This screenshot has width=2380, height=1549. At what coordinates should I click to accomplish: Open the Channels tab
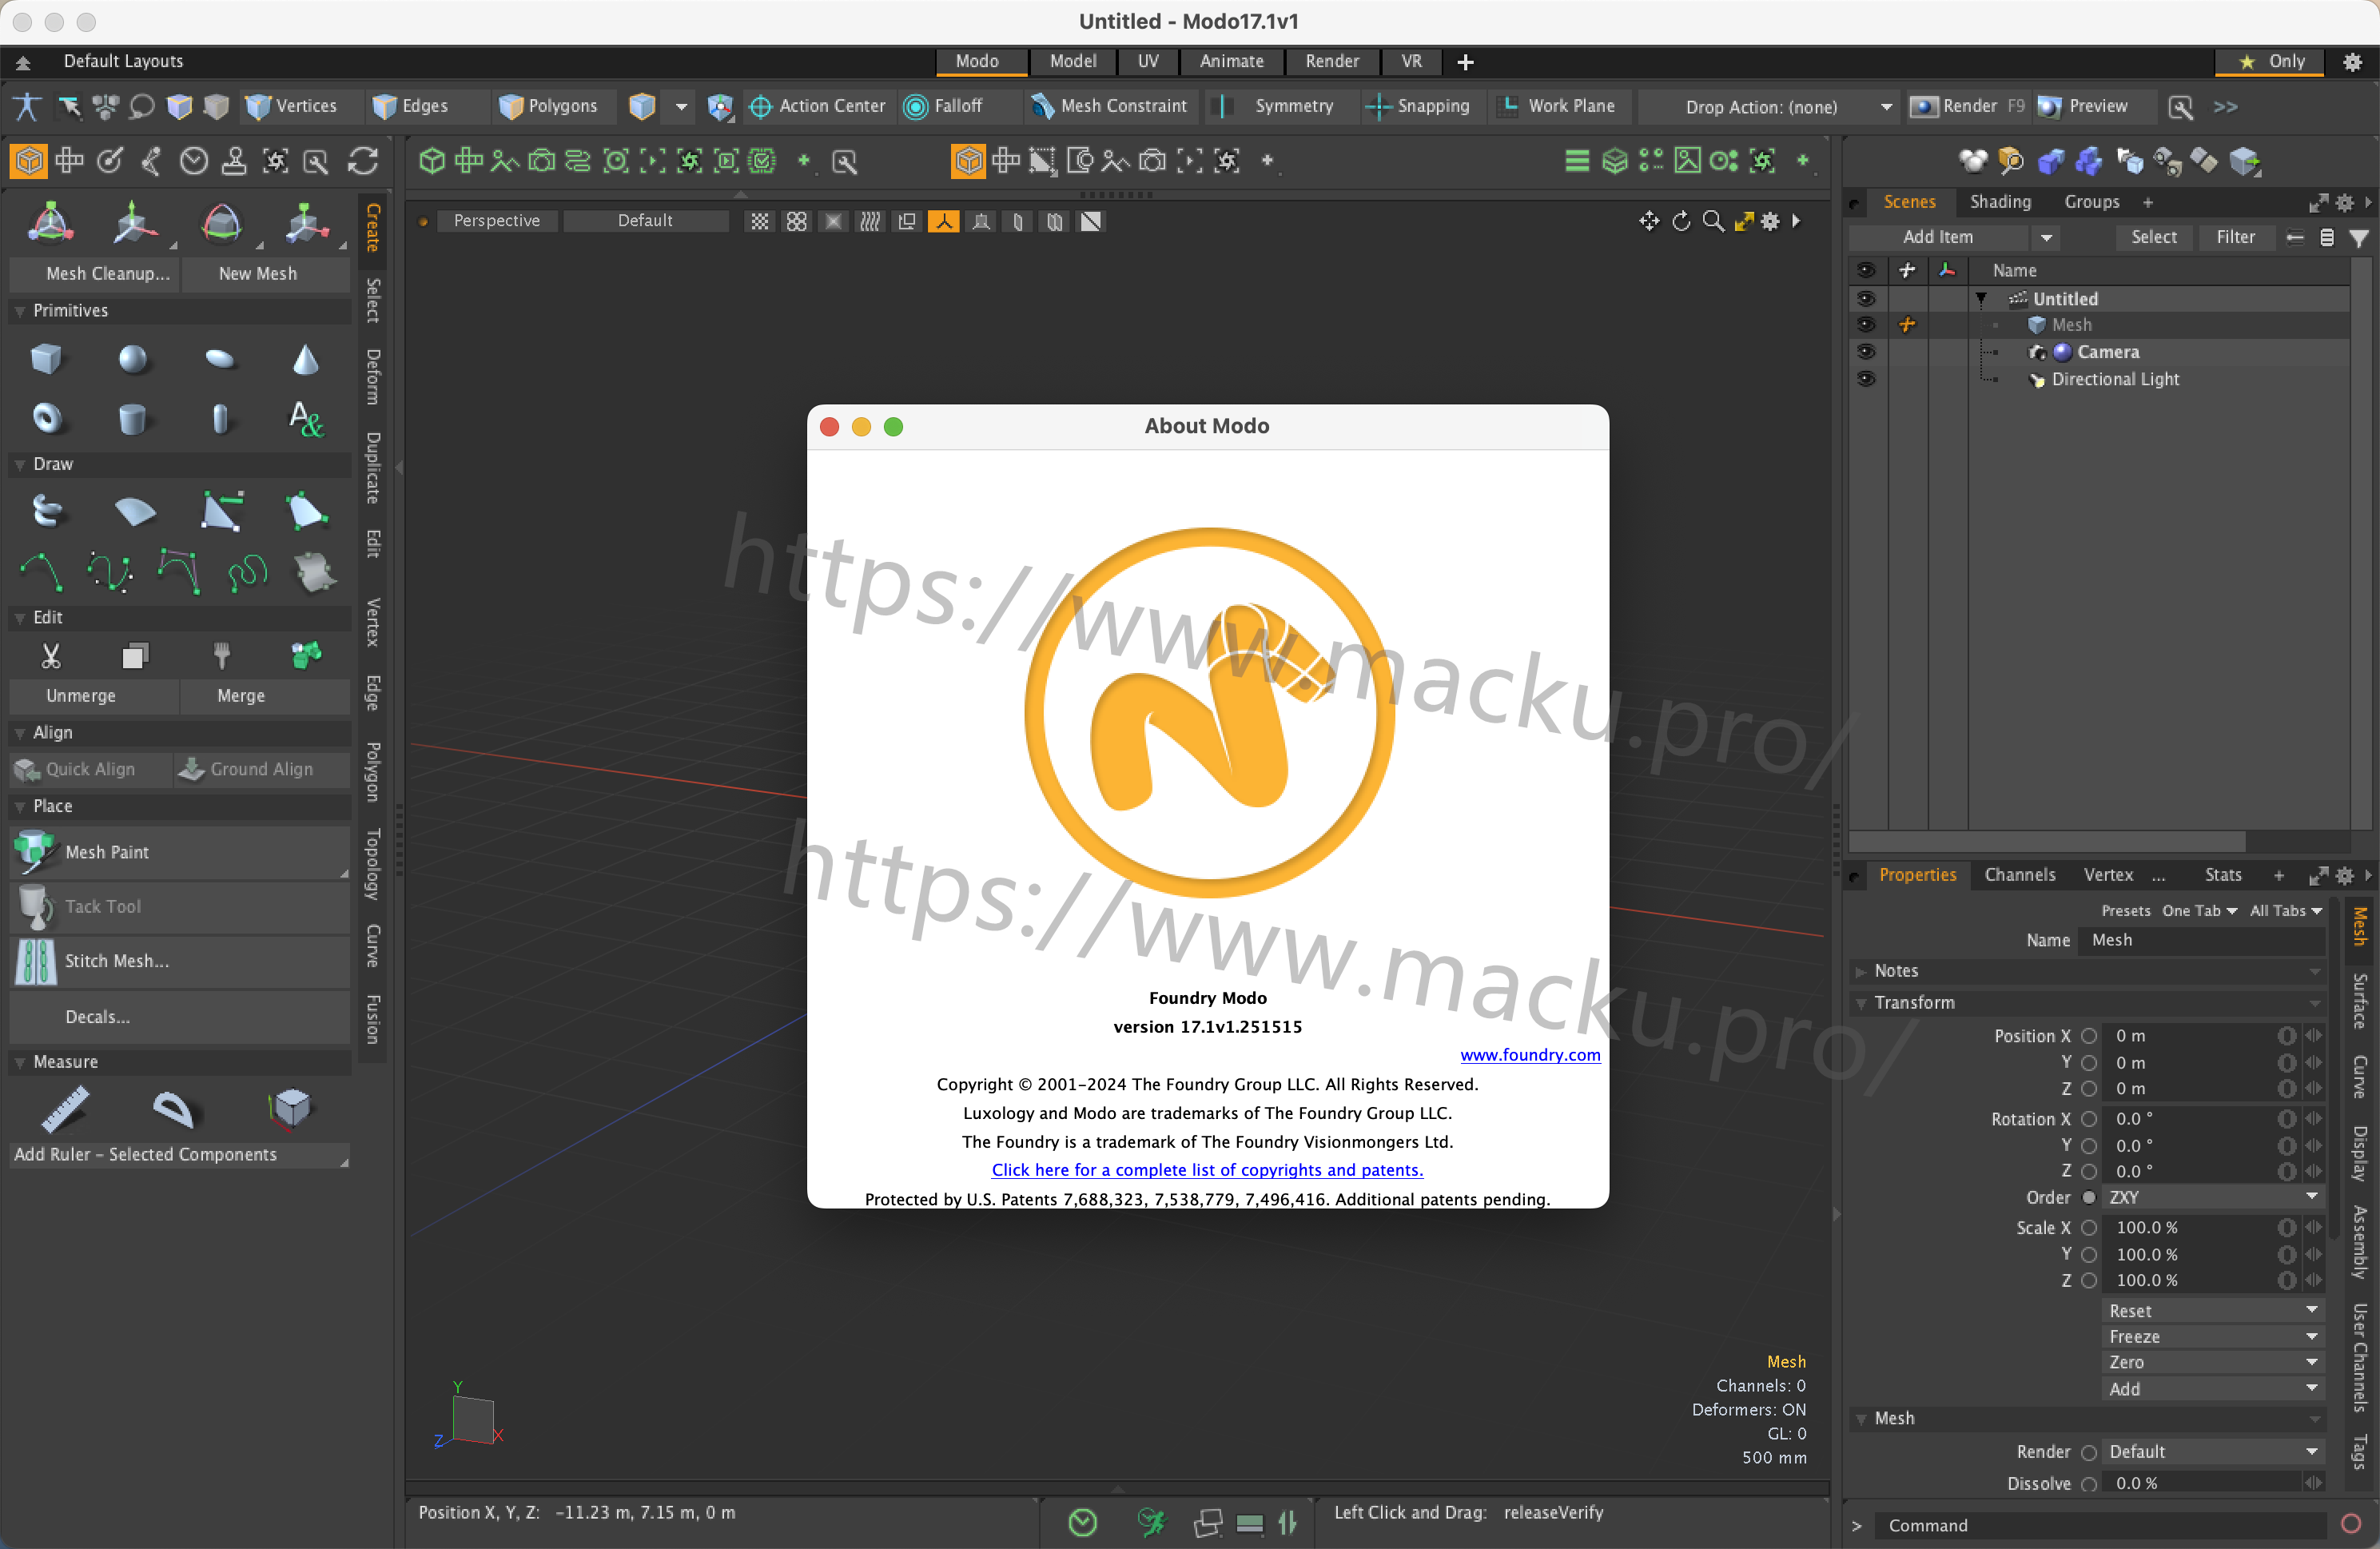point(2020,875)
